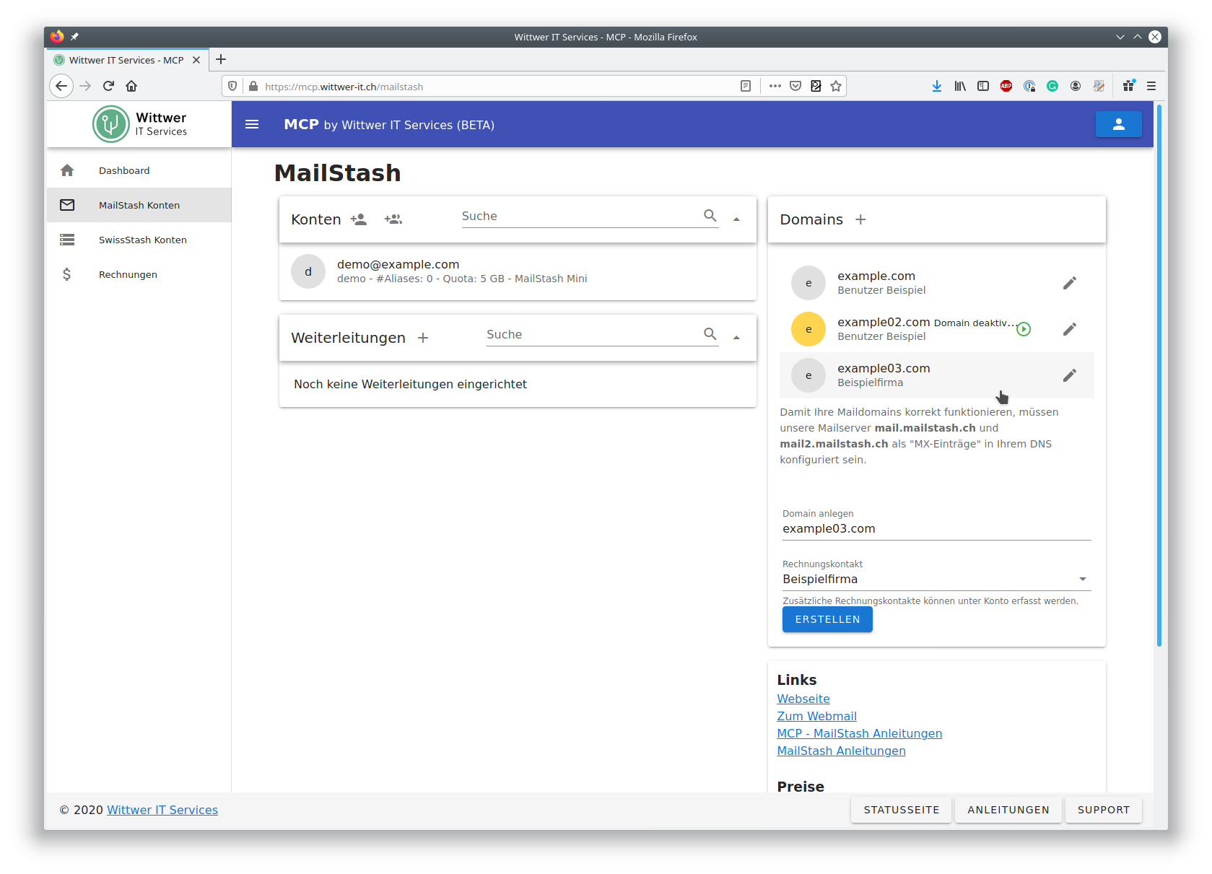
Task: Select the example.com domain row
Action: point(936,283)
